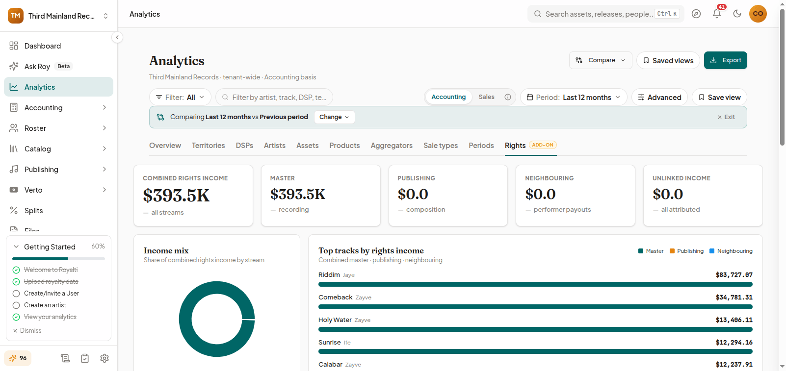Open settings gear icon in sidebar footer
This screenshot has width=786, height=371.
coord(105,358)
